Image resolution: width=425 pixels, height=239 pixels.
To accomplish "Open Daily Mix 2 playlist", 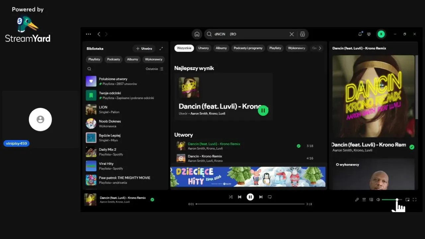I will [x=126, y=152].
